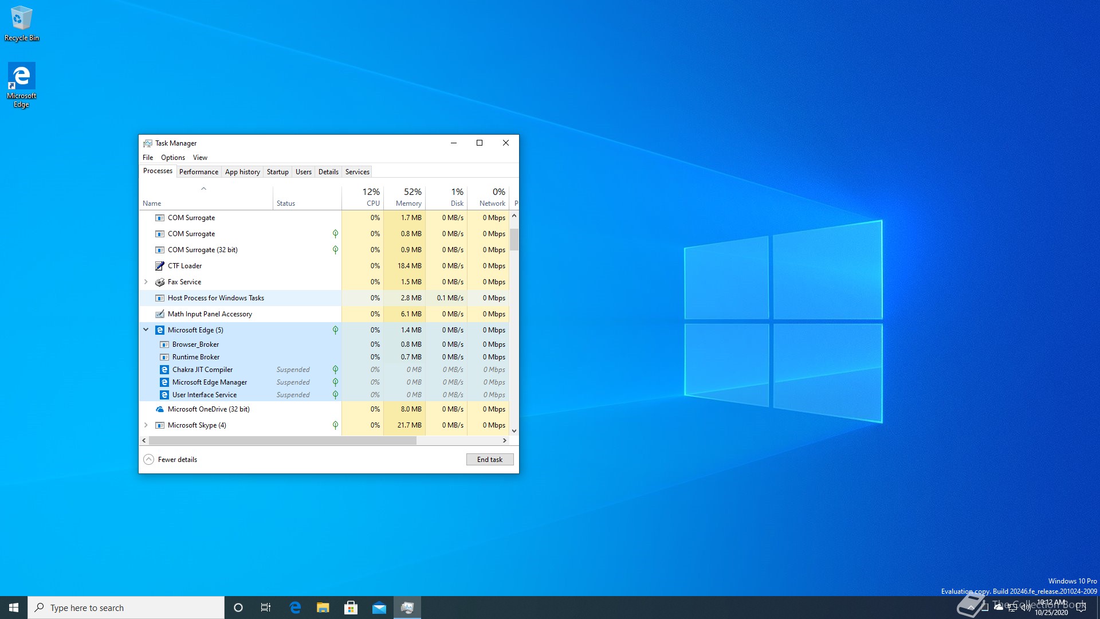Screen dimensions: 1100x619
Task: Click the End task button
Action: coord(490,460)
